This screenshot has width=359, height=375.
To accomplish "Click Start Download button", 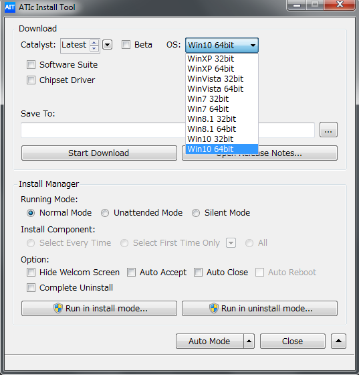I will point(99,153).
